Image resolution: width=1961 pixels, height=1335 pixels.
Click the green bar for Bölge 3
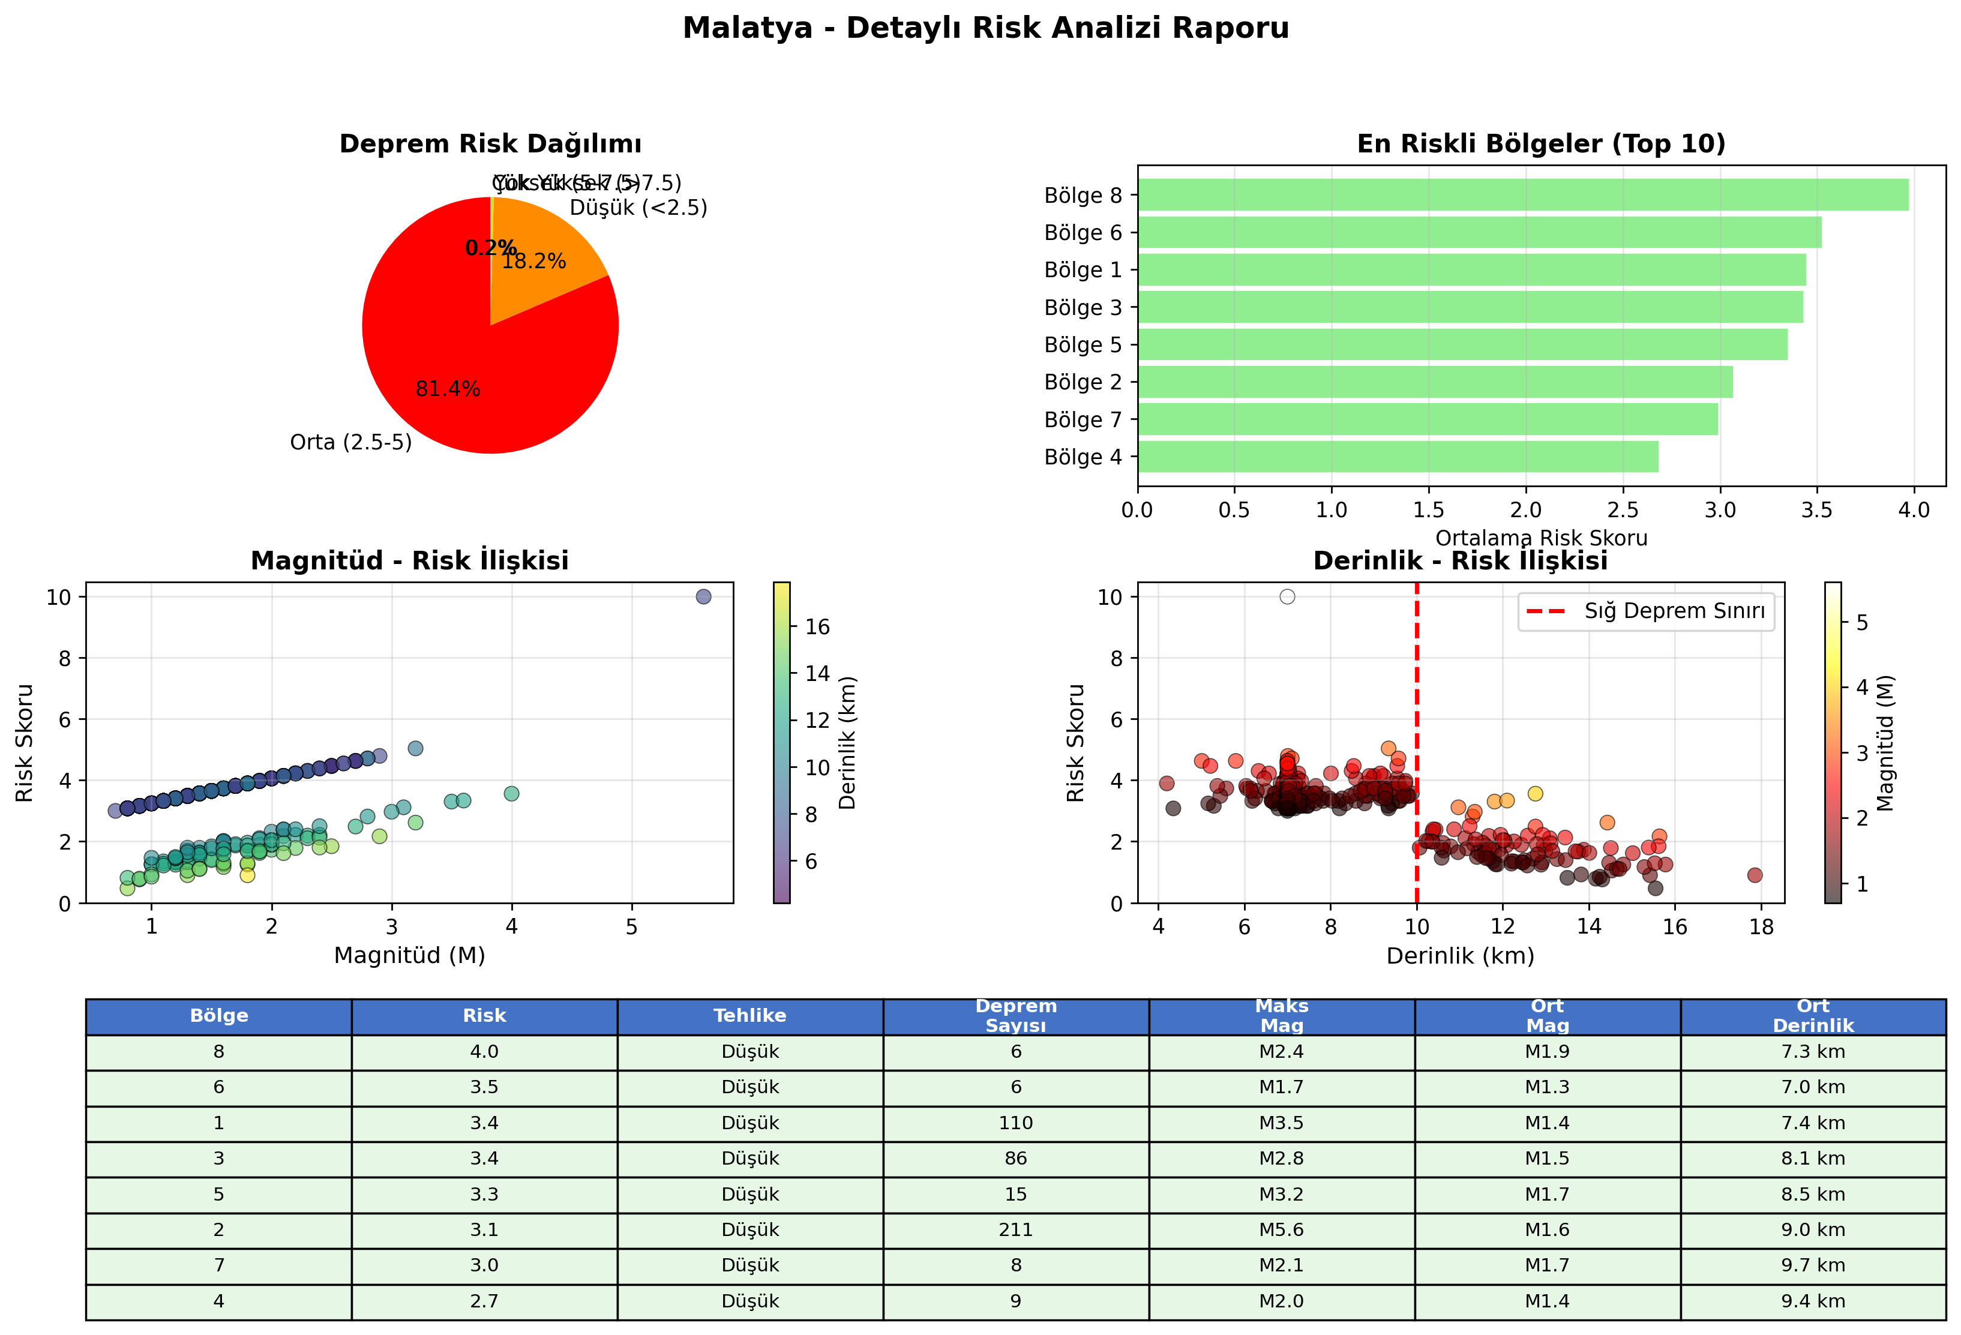(x=1470, y=307)
